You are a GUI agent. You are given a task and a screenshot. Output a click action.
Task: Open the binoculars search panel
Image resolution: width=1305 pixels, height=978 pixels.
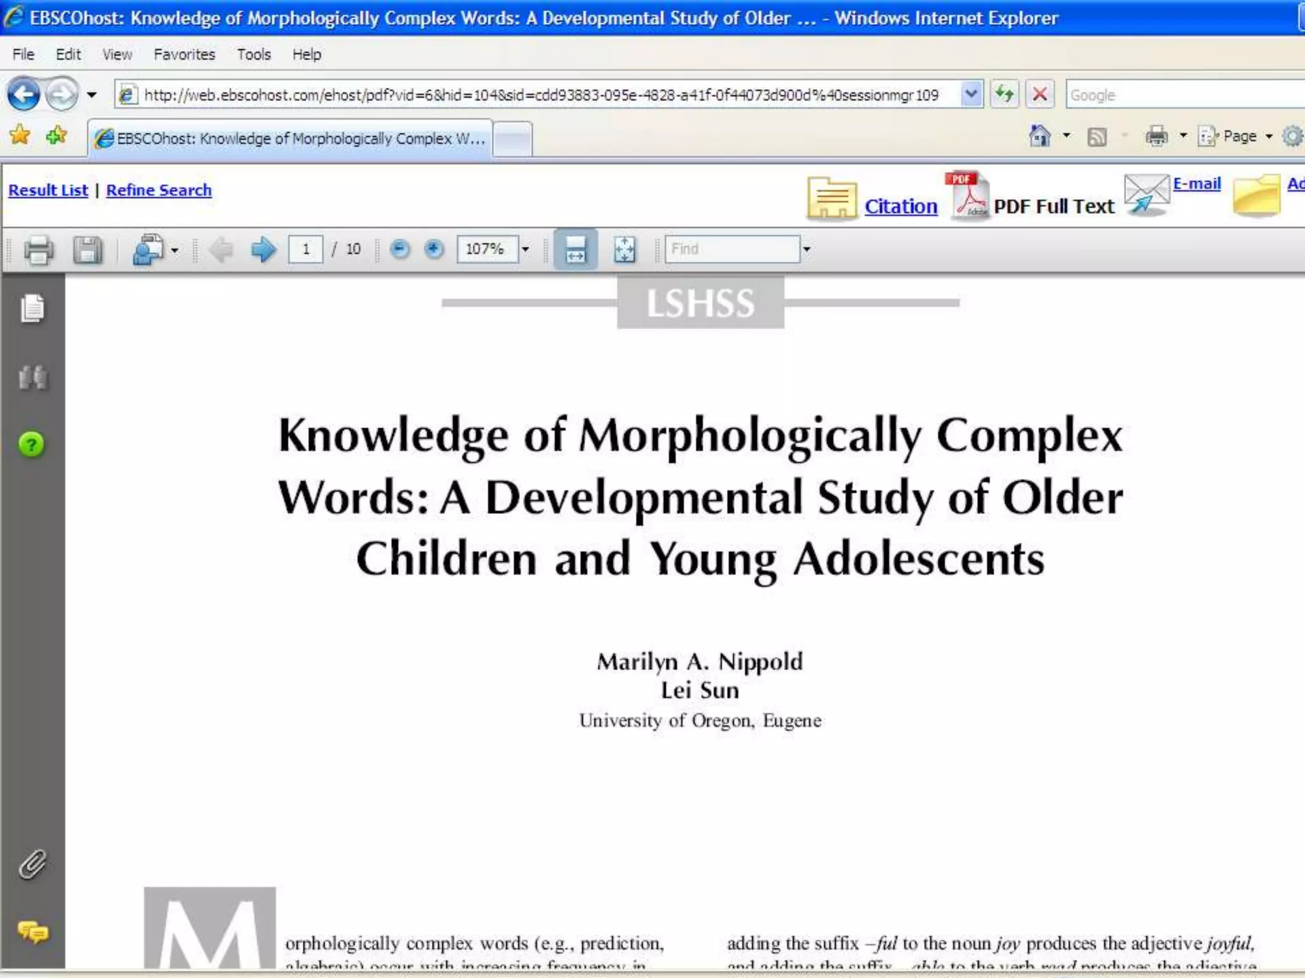[x=32, y=378]
